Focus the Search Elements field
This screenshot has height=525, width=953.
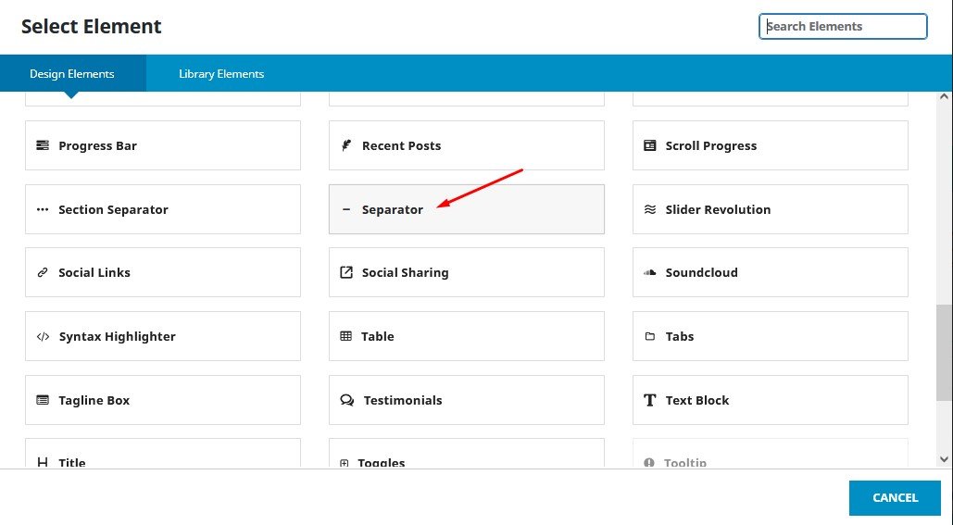pos(845,27)
